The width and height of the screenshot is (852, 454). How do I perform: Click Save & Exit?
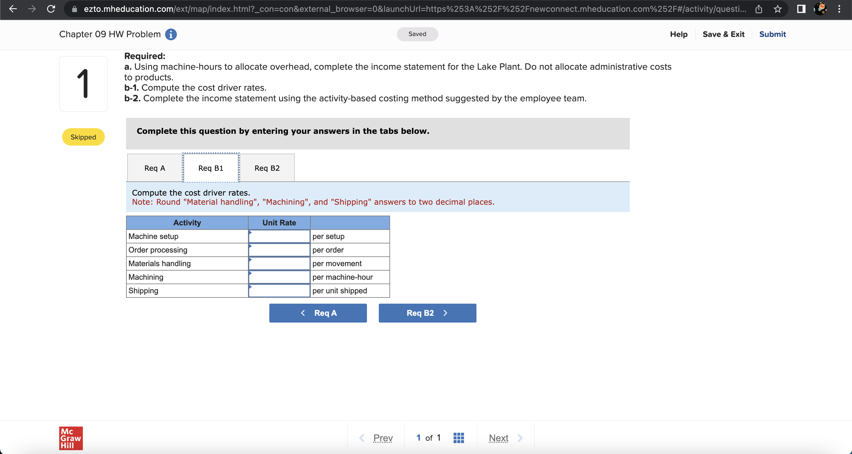click(x=723, y=34)
